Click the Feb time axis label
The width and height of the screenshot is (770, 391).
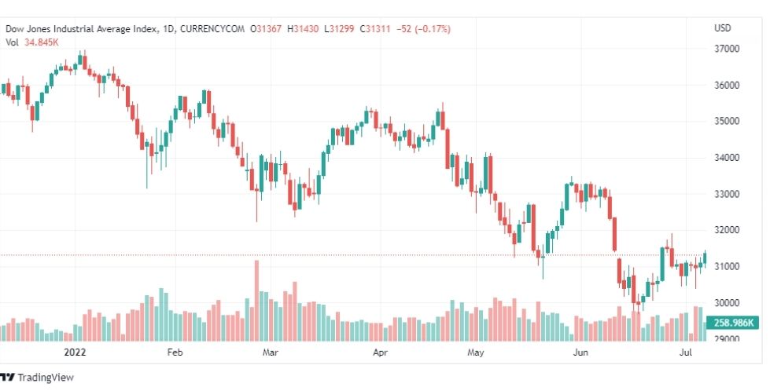tap(175, 353)
